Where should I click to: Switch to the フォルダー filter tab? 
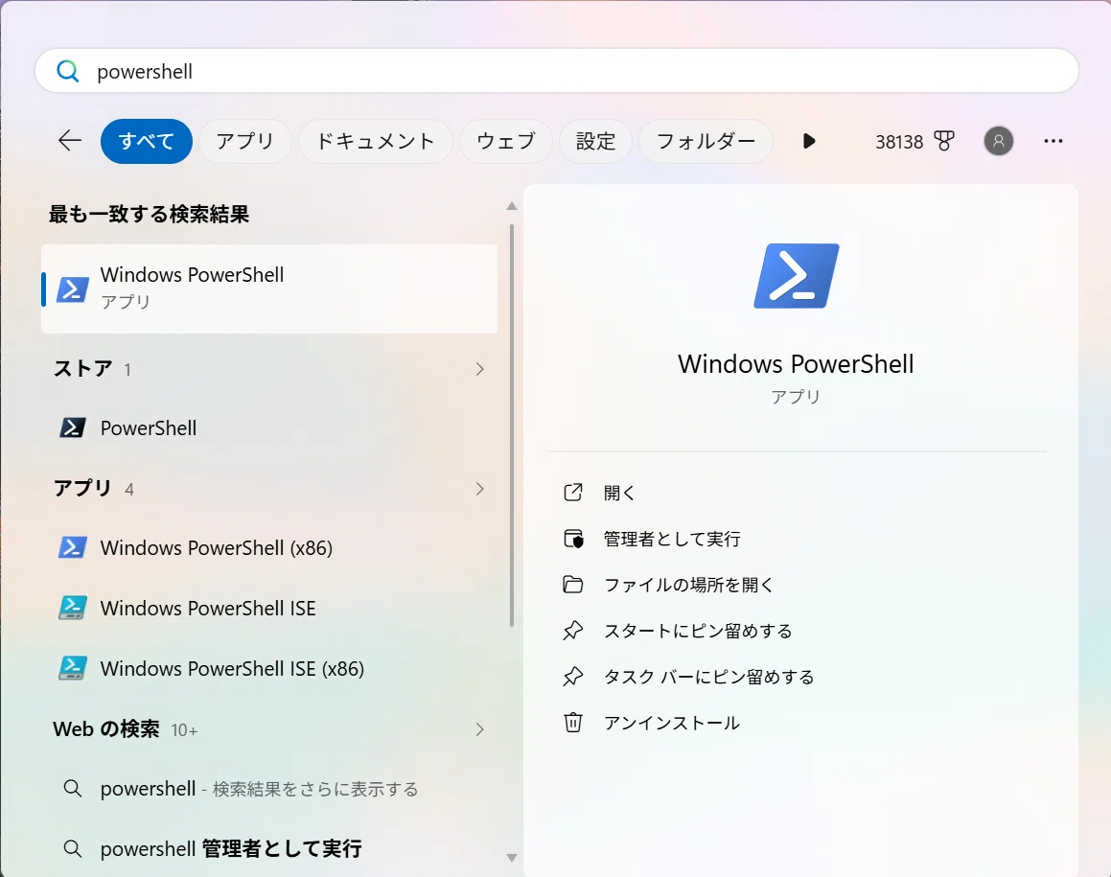click(706, 141)
